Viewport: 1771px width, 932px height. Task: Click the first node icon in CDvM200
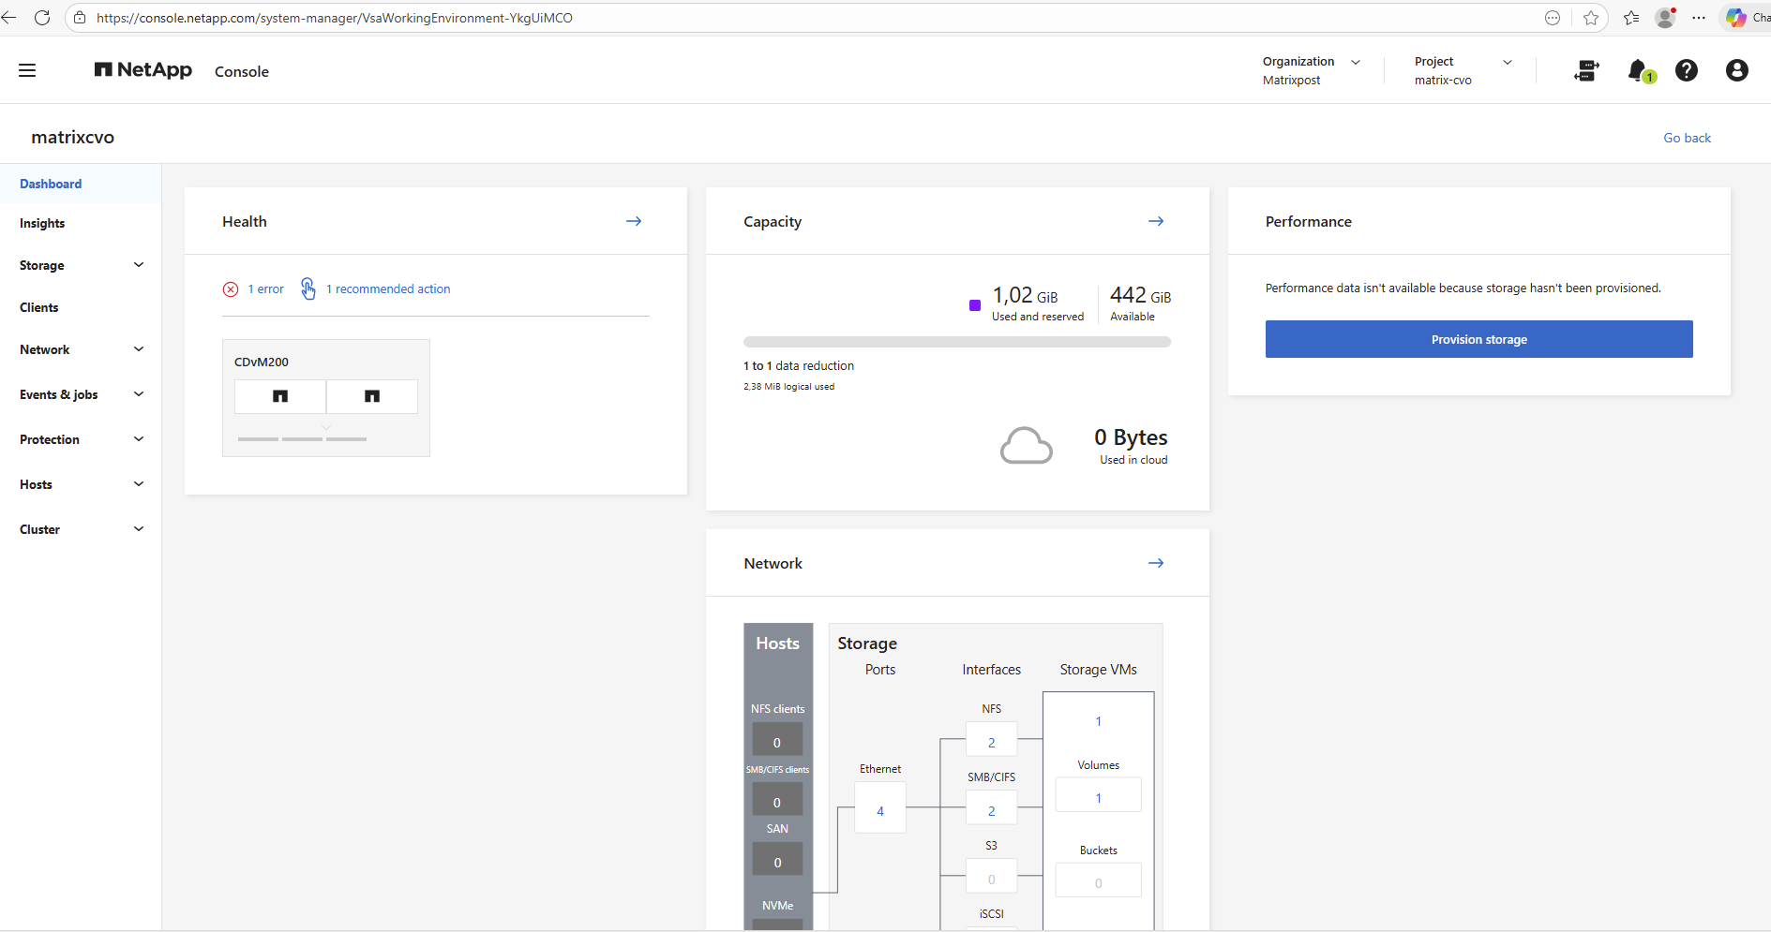(280, 396)
